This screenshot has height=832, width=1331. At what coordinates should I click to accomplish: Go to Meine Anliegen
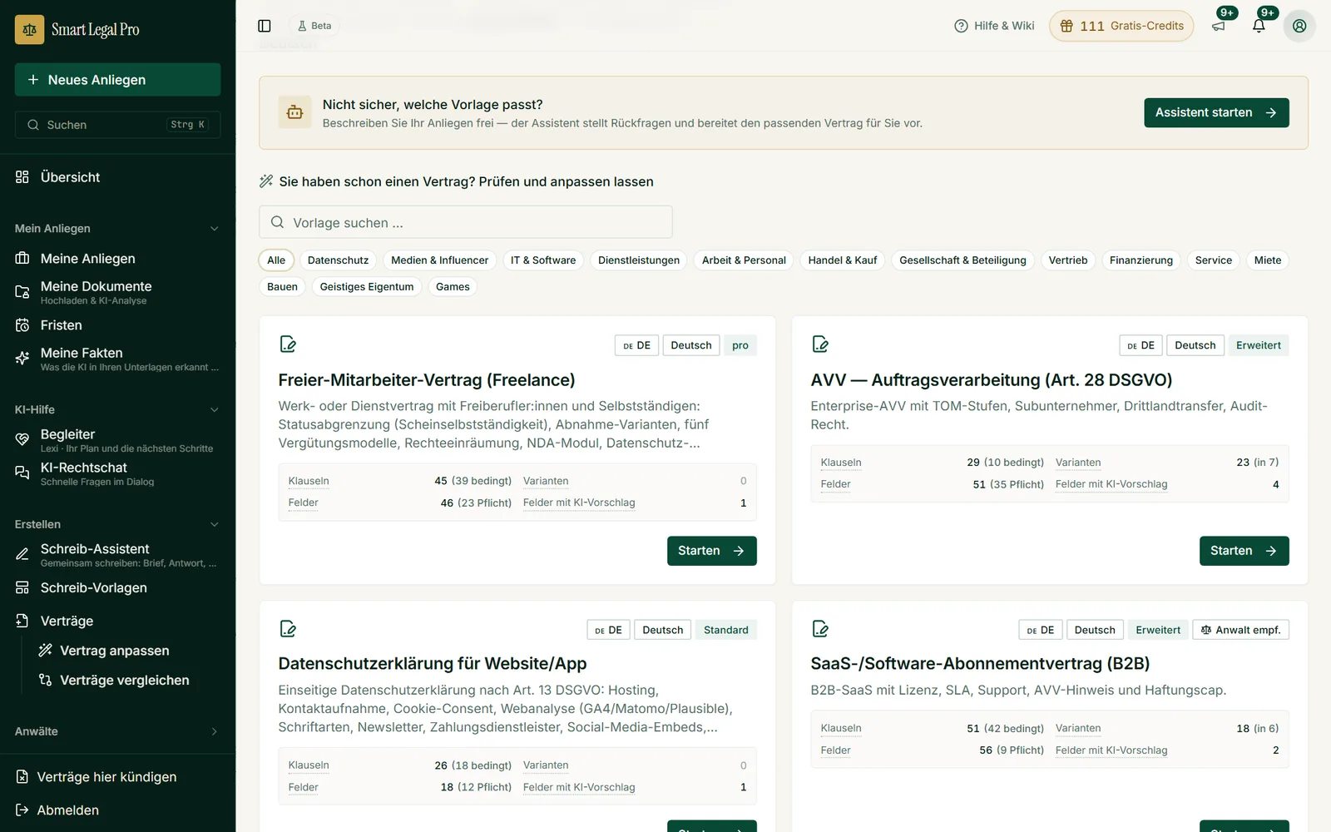click(x=118, y=259)
